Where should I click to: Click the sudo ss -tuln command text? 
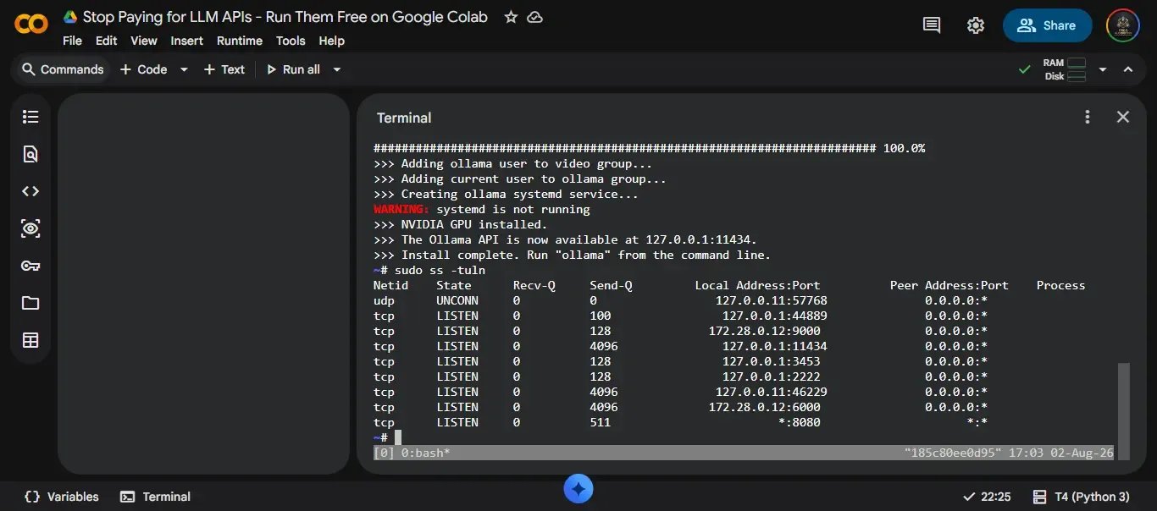pyautogui.click(x=440, y=270)
